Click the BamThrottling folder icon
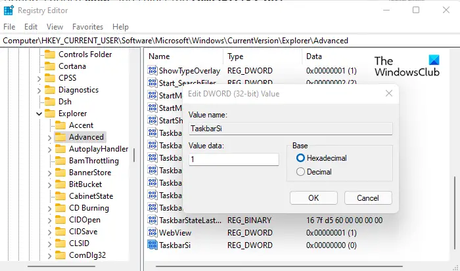 click(60, 161)
